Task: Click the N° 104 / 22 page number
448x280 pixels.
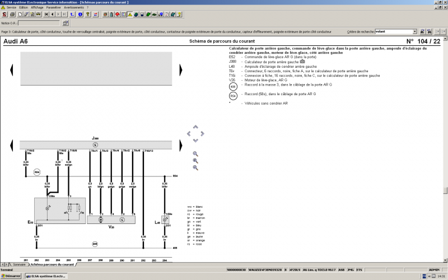Action: click(423, 41)
